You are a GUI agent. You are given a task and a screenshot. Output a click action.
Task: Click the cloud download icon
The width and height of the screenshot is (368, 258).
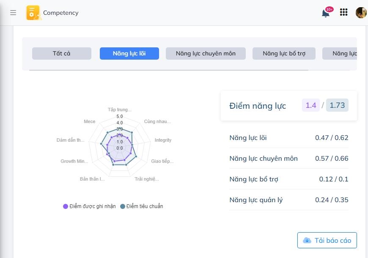pyautogui.click(x=307, y=240)
